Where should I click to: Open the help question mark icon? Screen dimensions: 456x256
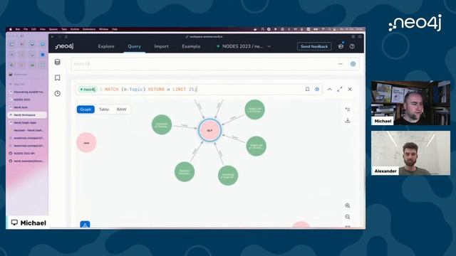(352, 46)
